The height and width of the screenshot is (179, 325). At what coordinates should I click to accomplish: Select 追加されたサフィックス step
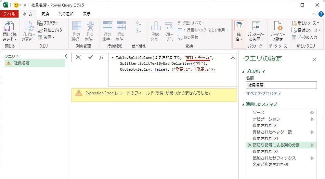tap(274, 158)
